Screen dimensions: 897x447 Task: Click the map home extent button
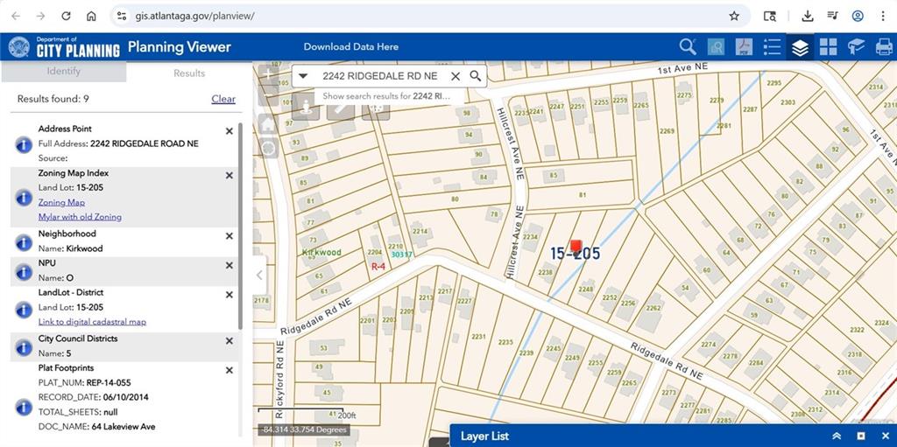268,124
